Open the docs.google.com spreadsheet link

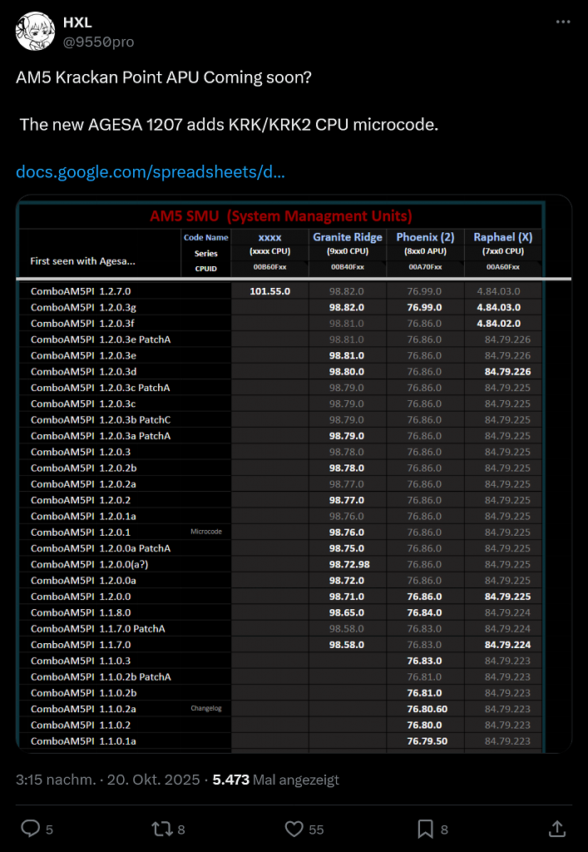pos(151,171)
